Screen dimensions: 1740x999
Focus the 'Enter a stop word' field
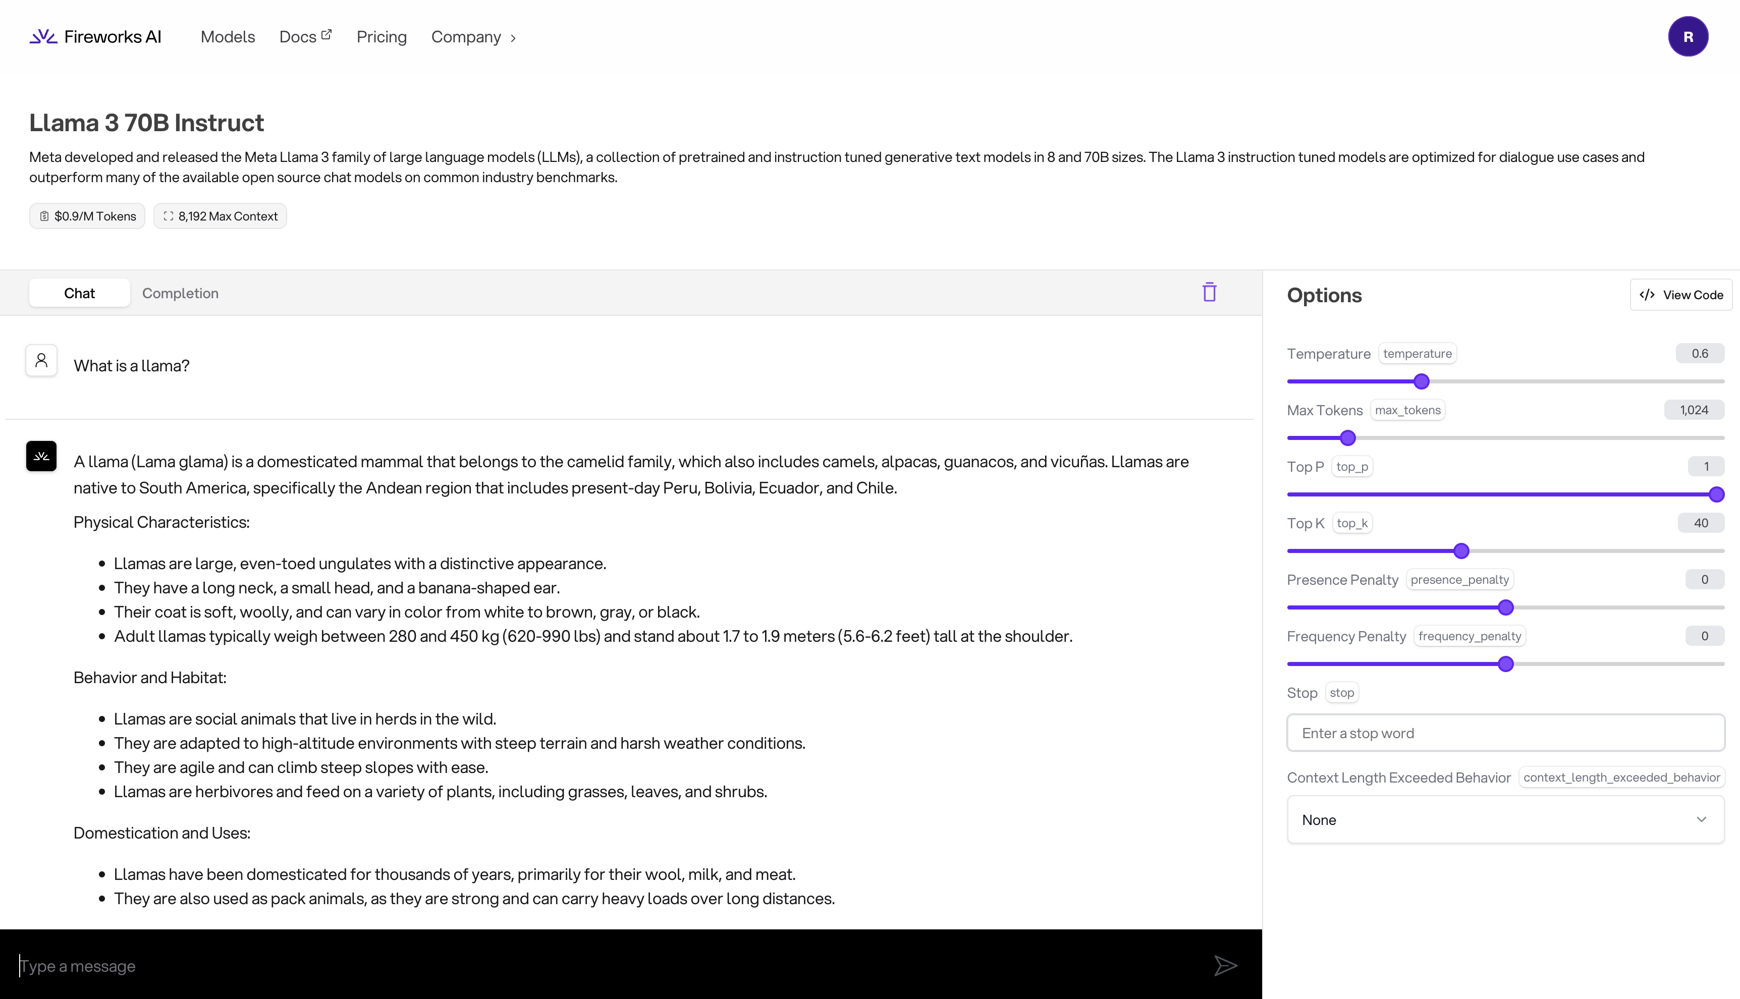(x=1505, y=733)
